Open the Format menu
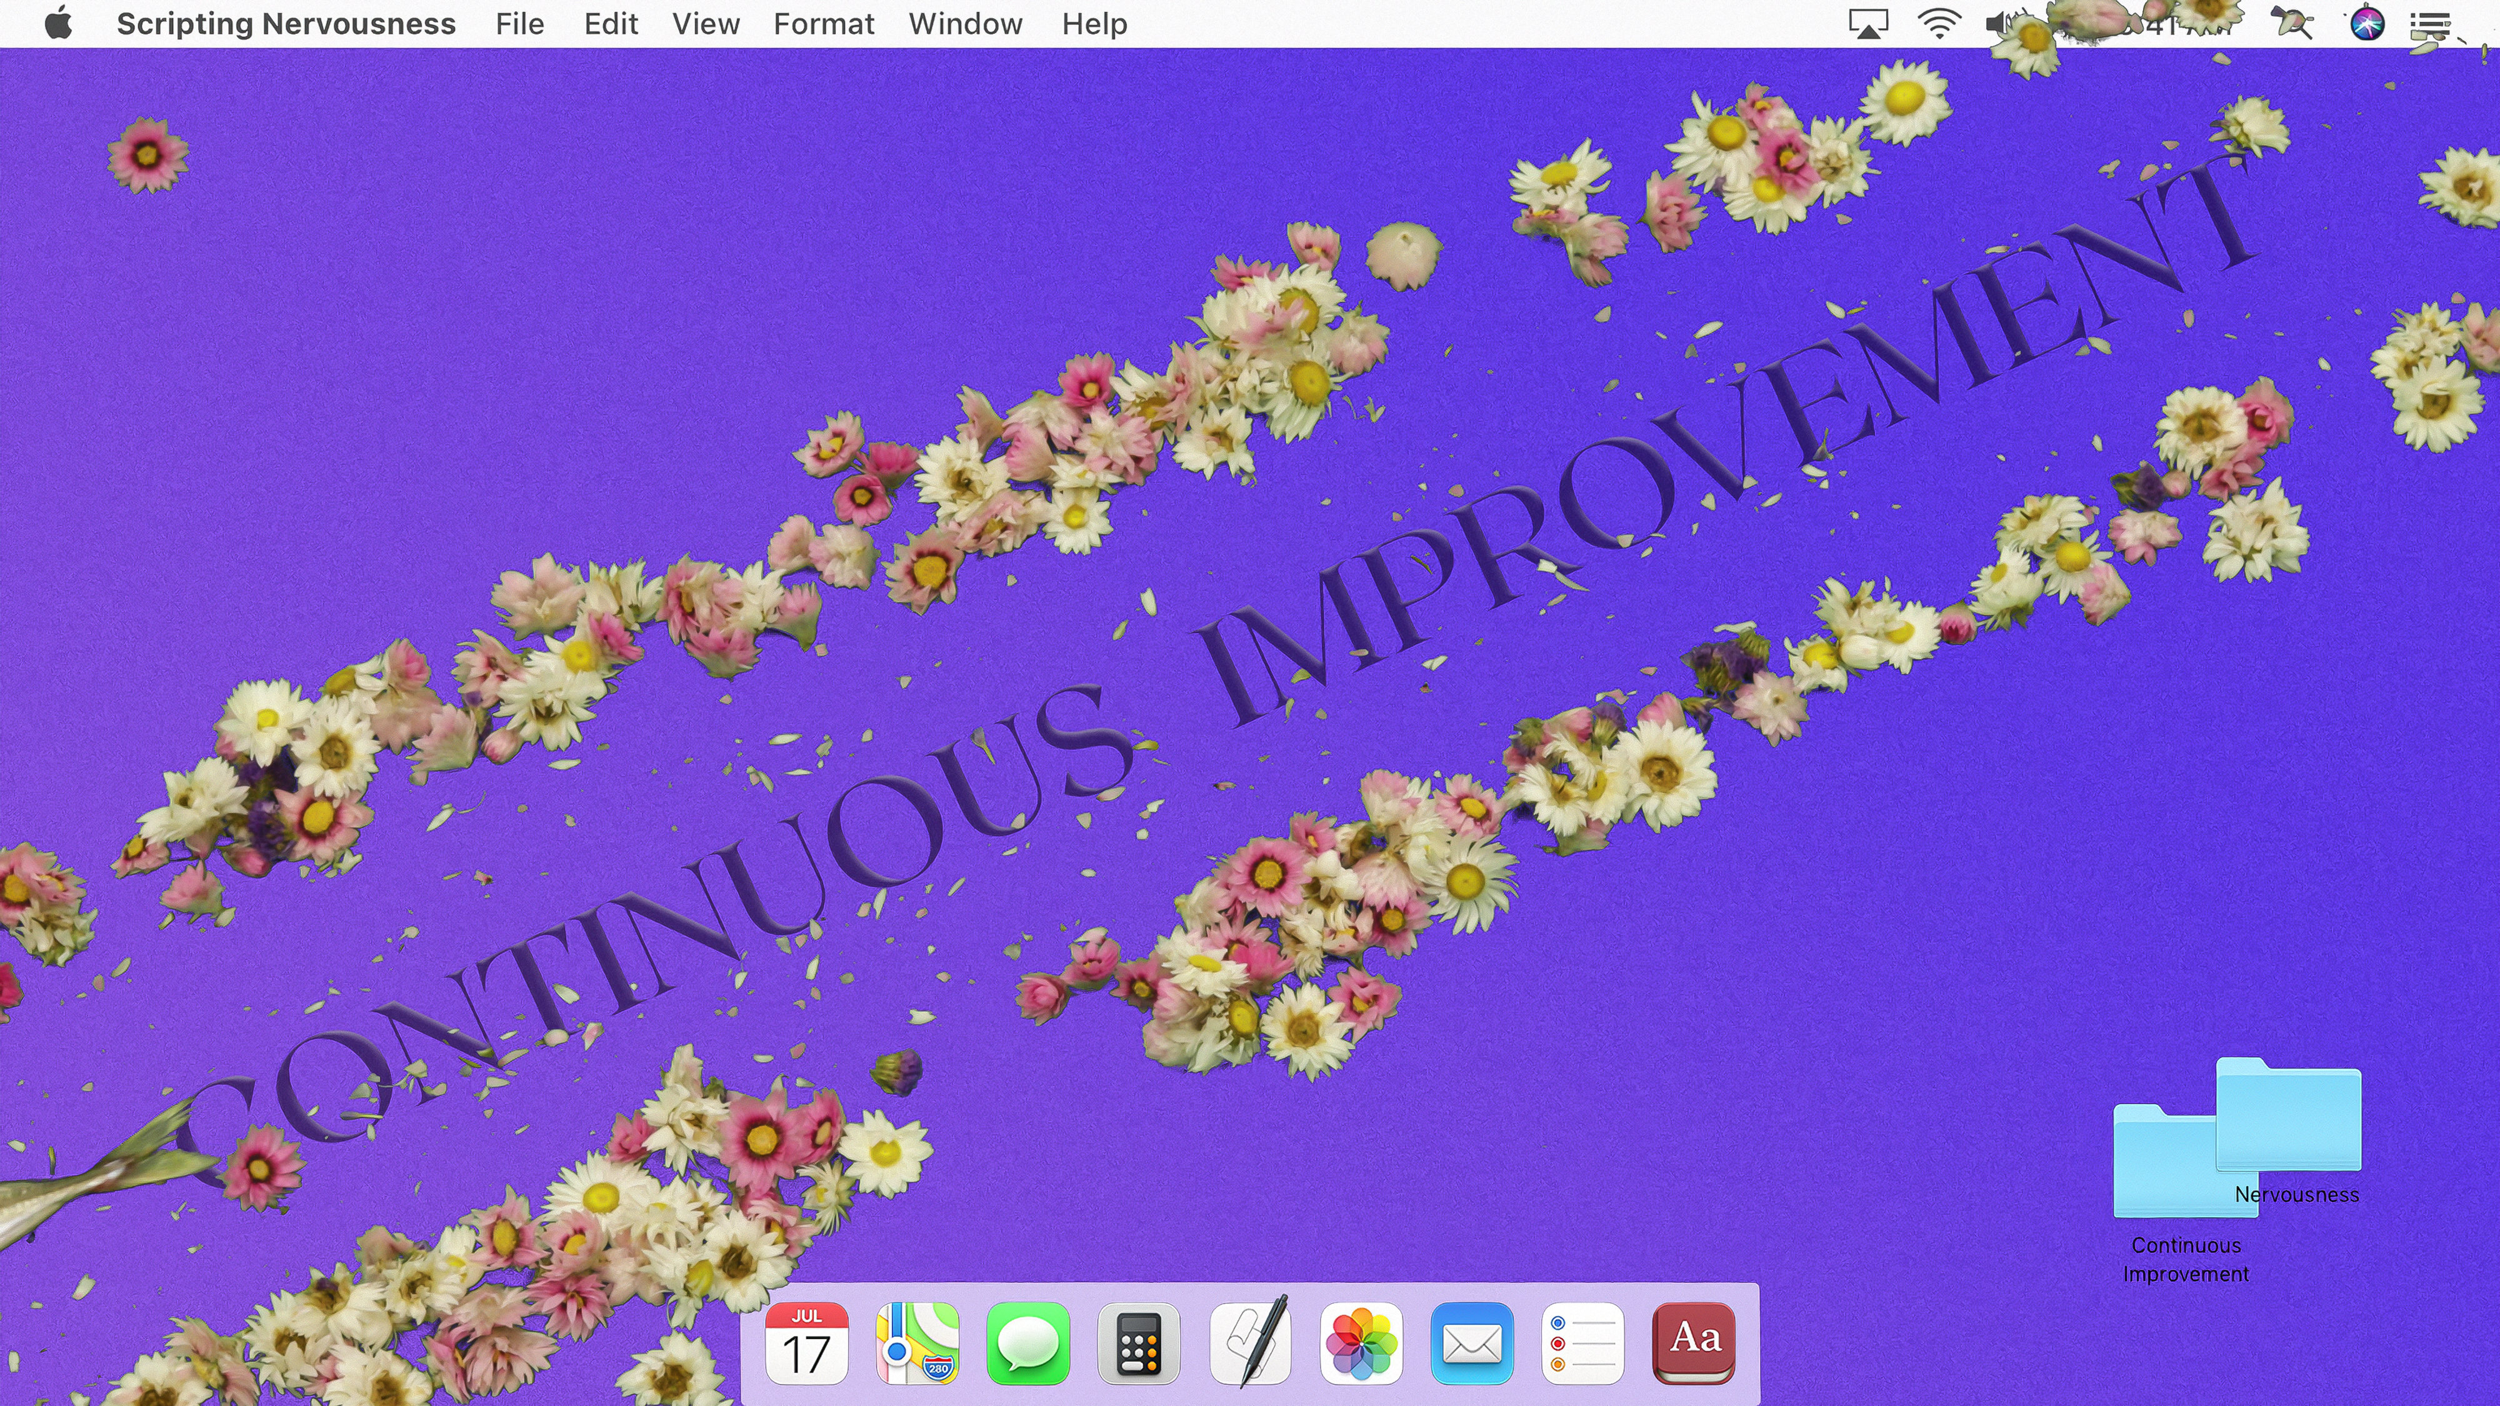This screenshot has height=1406, width=2500. (823, 23)
